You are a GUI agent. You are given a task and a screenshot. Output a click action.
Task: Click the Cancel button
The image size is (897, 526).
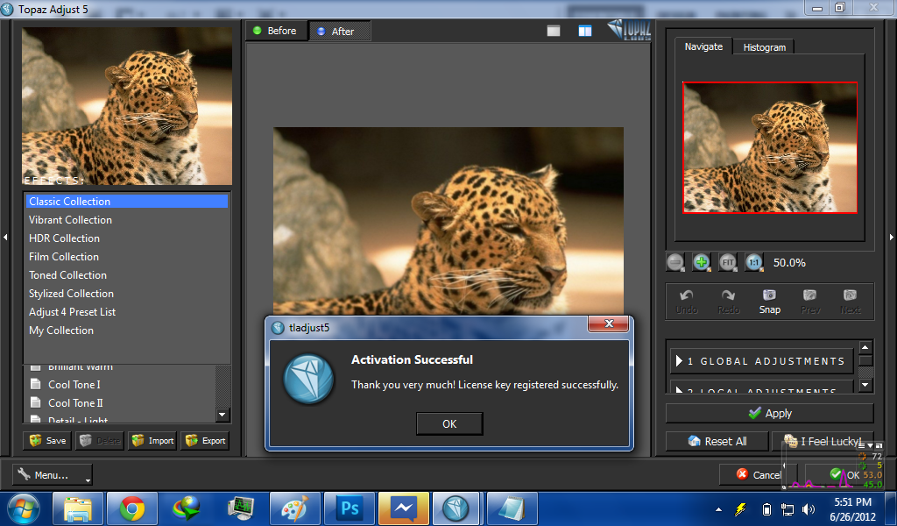coord(758,474)
